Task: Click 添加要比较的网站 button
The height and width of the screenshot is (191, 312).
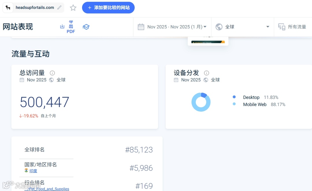Action: pos(108,8)
